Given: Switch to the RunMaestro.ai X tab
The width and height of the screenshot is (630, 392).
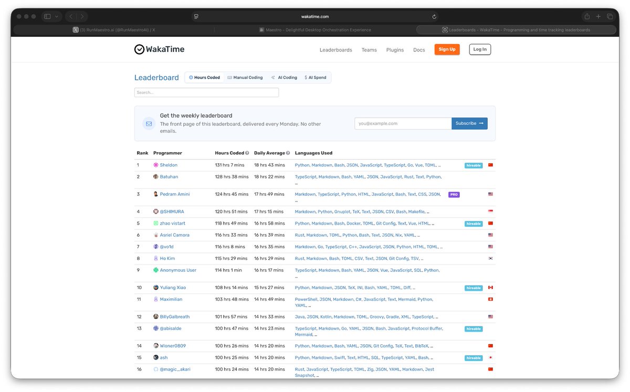Looking at the screenshot, I should 113,30.
